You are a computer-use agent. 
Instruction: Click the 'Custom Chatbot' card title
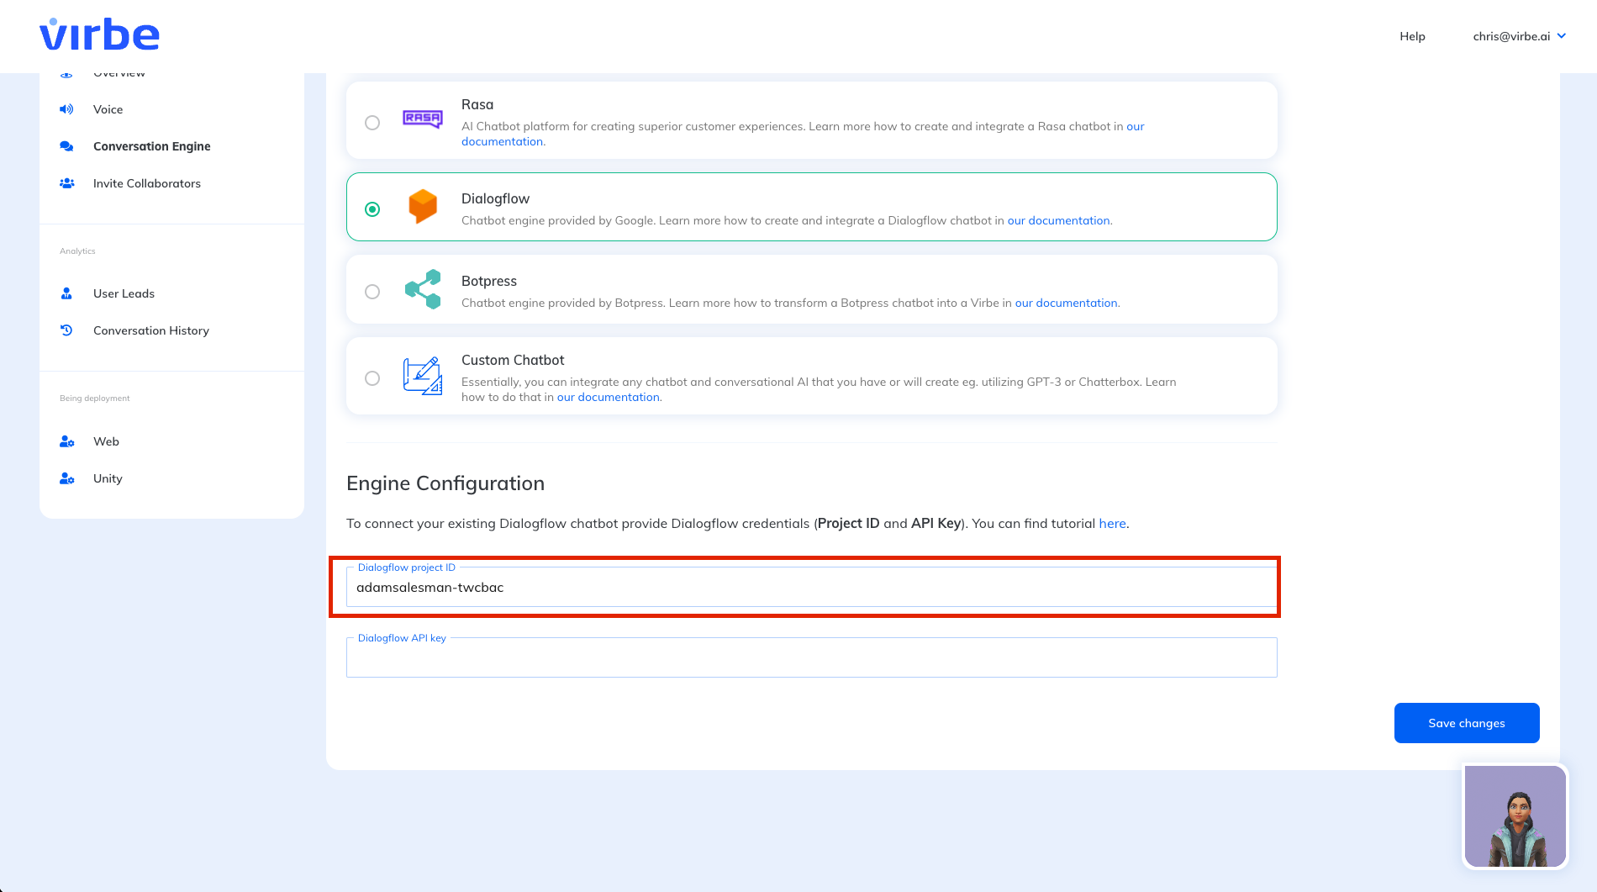tap(513, 360)
